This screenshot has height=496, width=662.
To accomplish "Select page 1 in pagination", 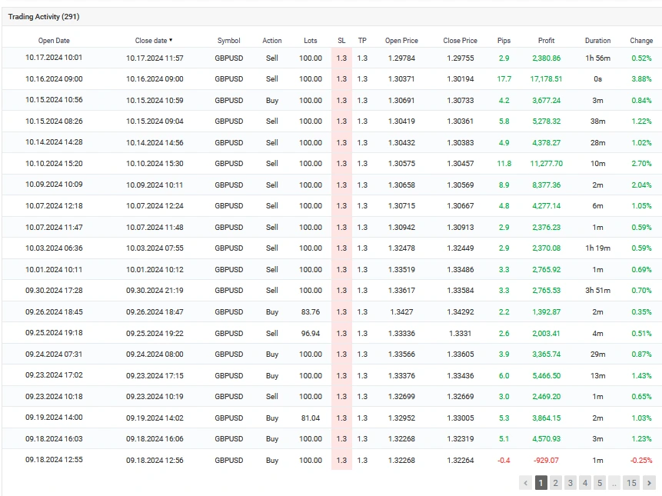I will [541, 482].
